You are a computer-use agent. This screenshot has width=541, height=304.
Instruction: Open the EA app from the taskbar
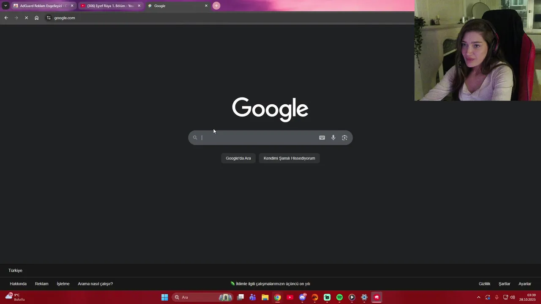(314, 297)
